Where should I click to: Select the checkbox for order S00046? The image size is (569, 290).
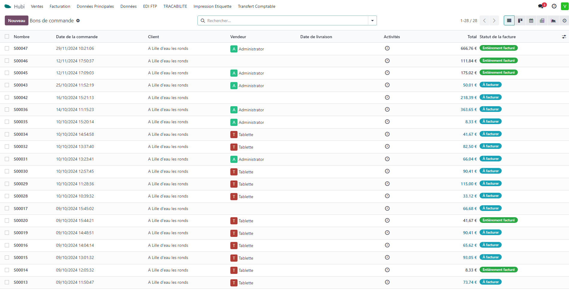click(x=7, y=61)
